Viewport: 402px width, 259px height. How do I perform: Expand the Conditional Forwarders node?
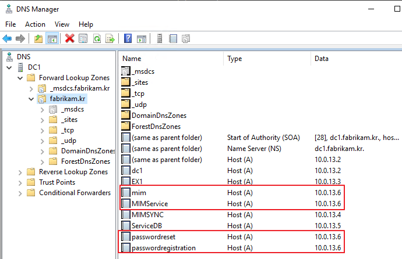pyautogui.click(x=20, y=193)
